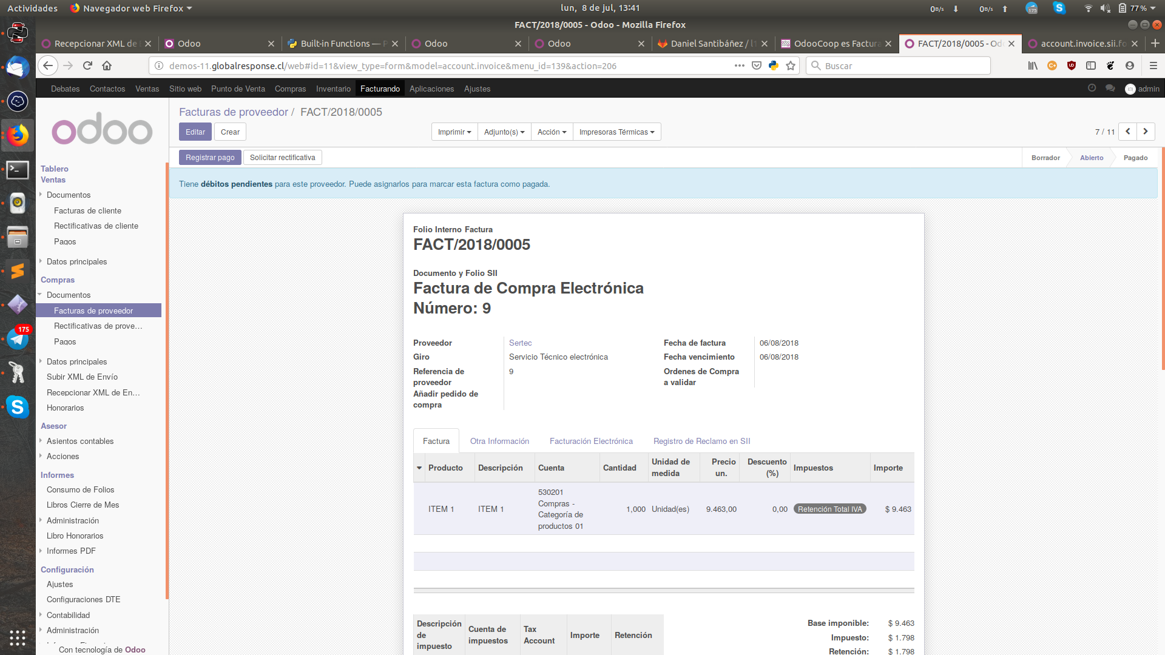Bookmark this page using the star icon
Viewport: 1165px width, 655px height.
click(x=791, y=65)
